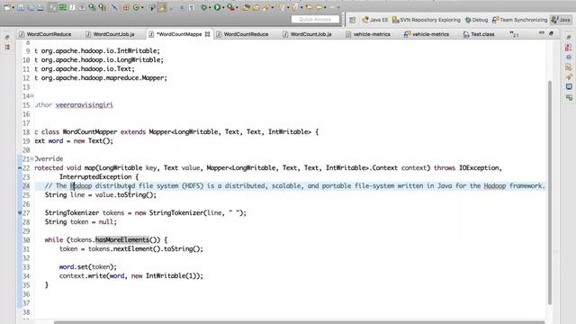Click line number 24 in gutter
Image resolution: width=576 pixels, height=324 pixels.
[x=26, y=186]
